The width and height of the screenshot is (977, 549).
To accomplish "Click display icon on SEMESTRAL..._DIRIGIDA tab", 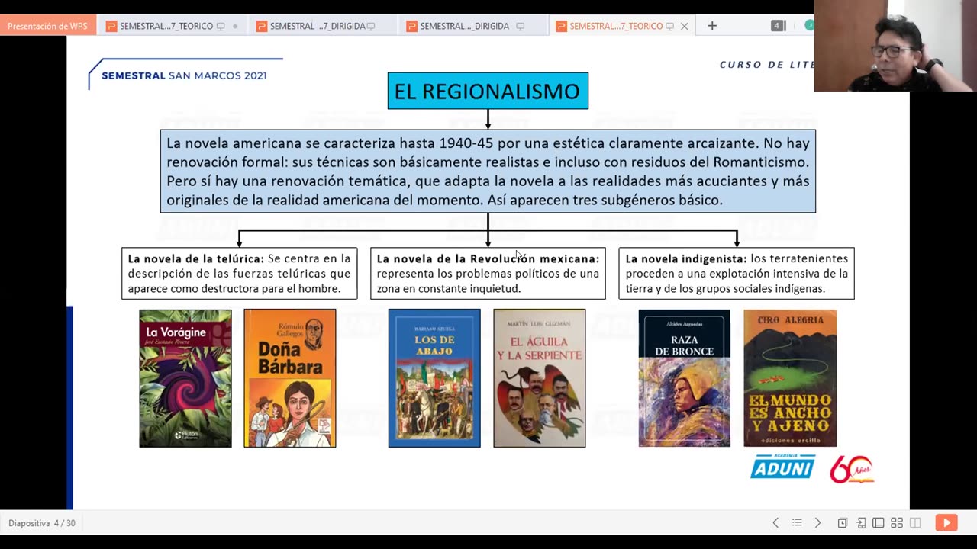I will (x=521, y=26).
